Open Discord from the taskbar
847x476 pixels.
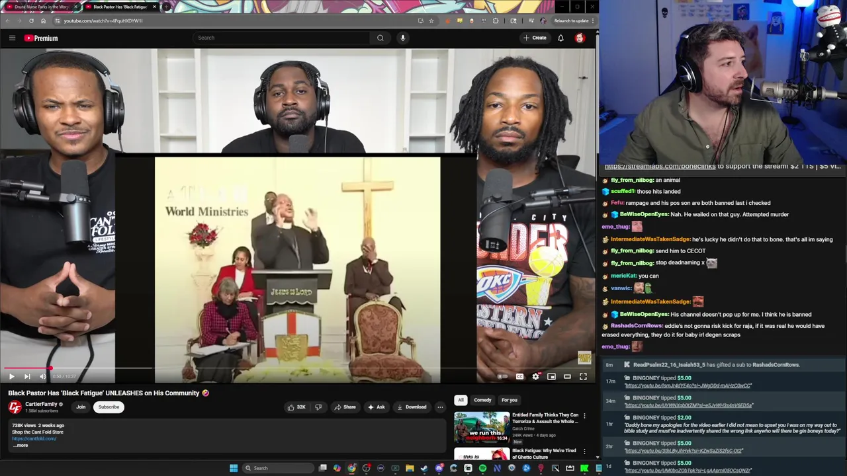[439, 468]
